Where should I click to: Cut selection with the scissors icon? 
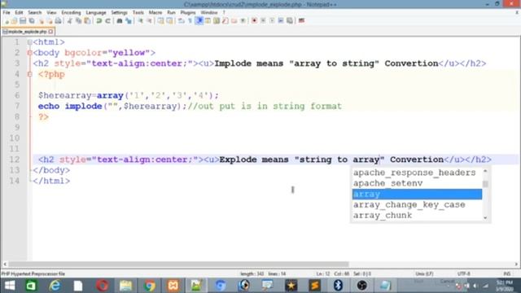coord(70,21)
